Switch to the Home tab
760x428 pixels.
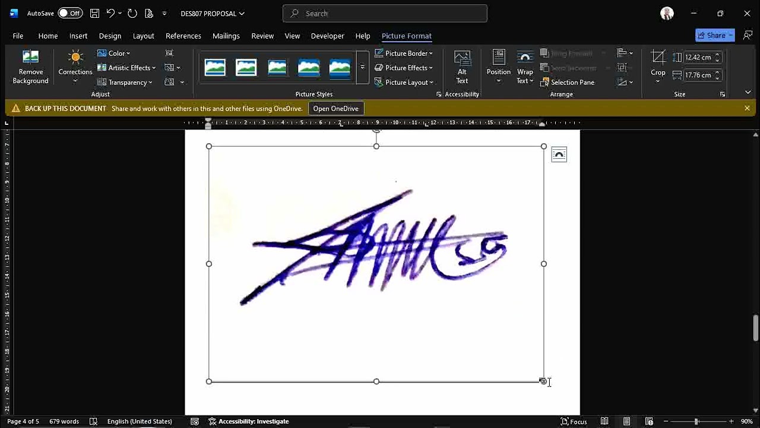[48, 36]
